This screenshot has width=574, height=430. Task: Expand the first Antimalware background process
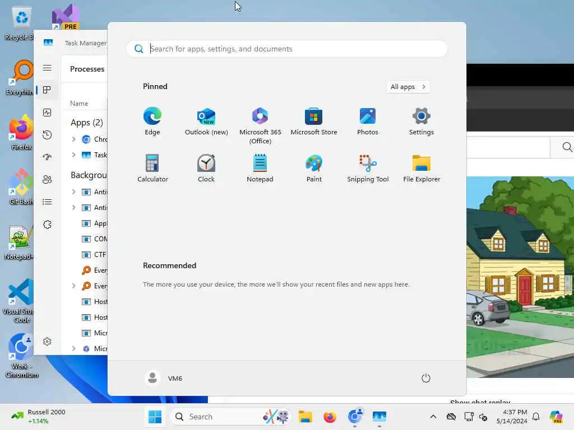point(73,192)
